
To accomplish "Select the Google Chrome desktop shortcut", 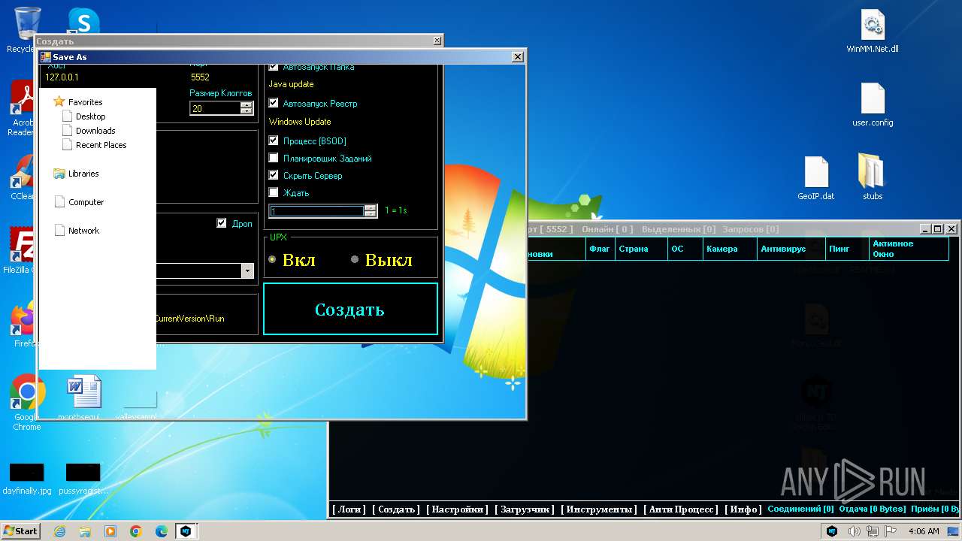I will coord(27,403).
